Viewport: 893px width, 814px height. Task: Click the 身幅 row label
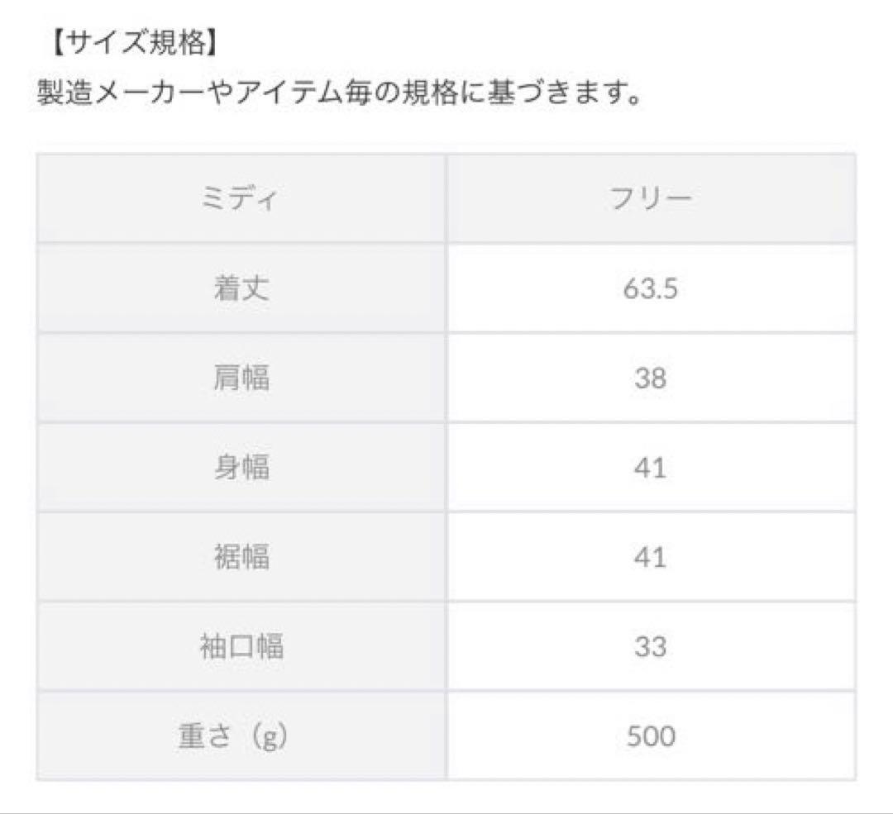click(241, 468)
